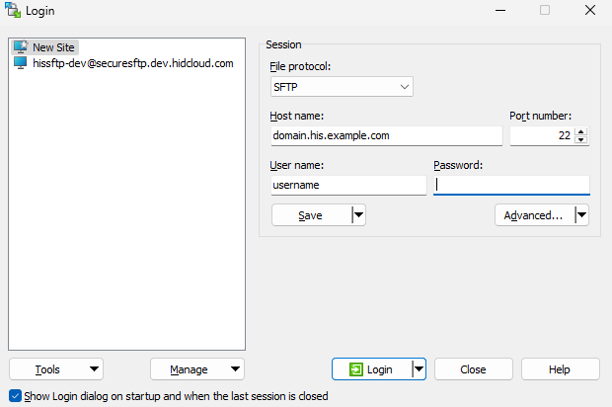This screenshot has height=407, width=612.
Task: Click the Close button
Action: click(x=473, y=369)
